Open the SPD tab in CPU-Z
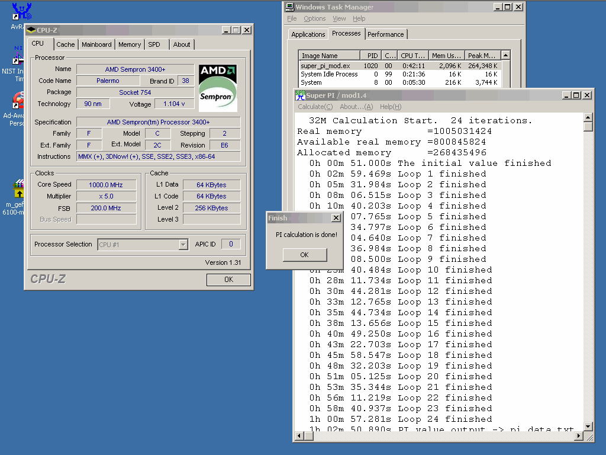The width and height of the screenshot is (606, 455). coord(154,44)
